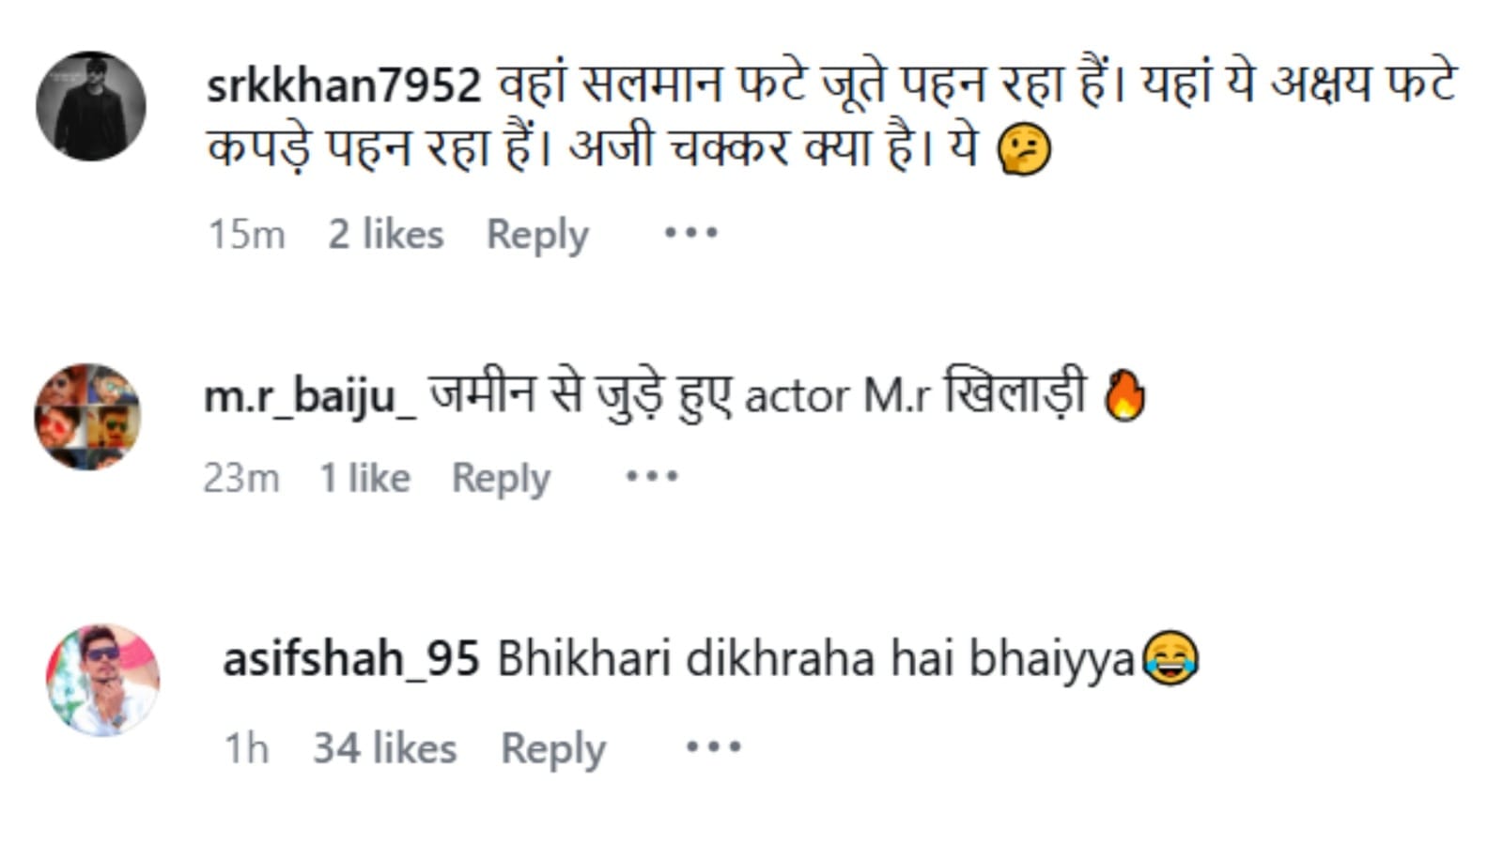Click the 23m timestamp
1503x845 pixels.
pyautogui.click(x=241, y=478)
